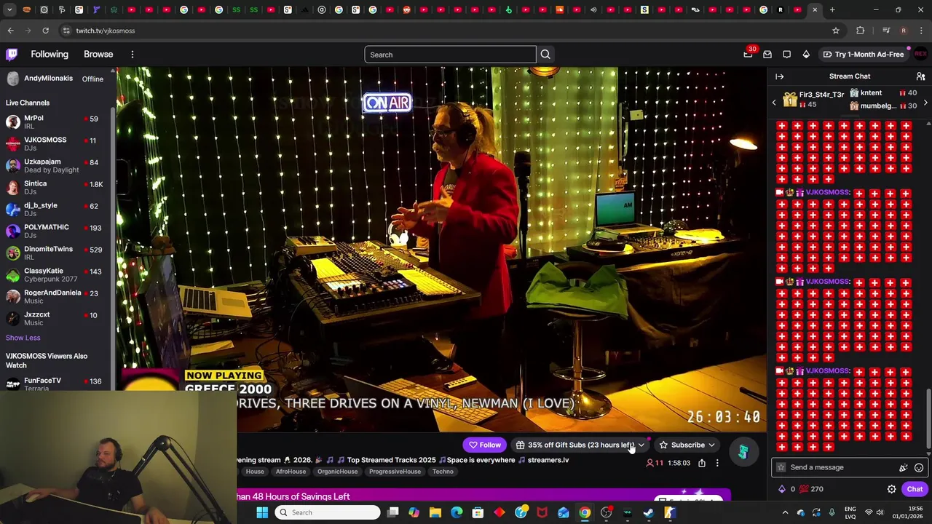932x524 pixels.
Task: Follow the VJKOSMOSS channel
Action: 485,445
